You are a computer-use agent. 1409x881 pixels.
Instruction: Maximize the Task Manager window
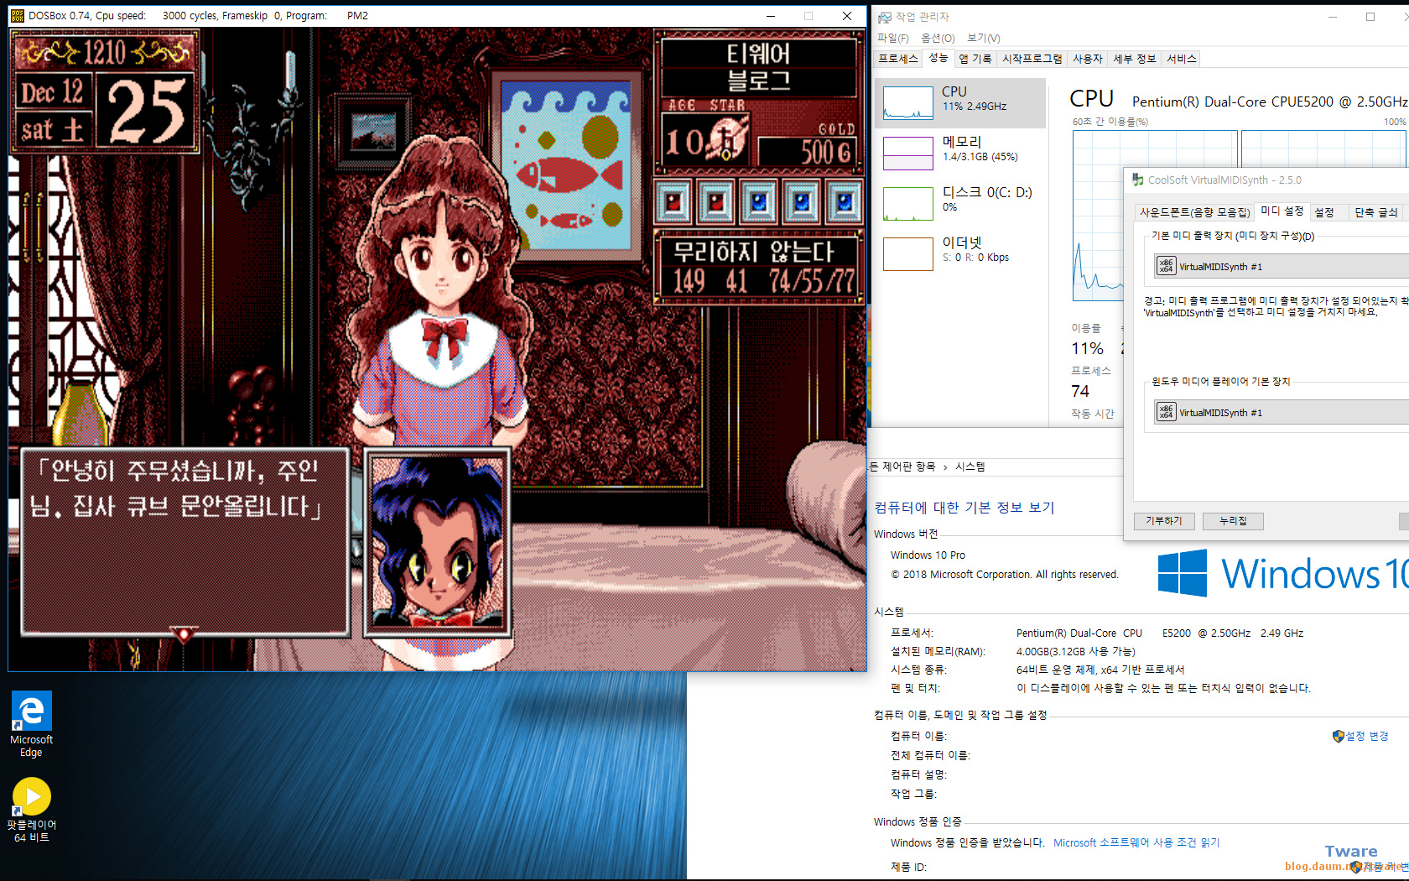point(1370,17)
